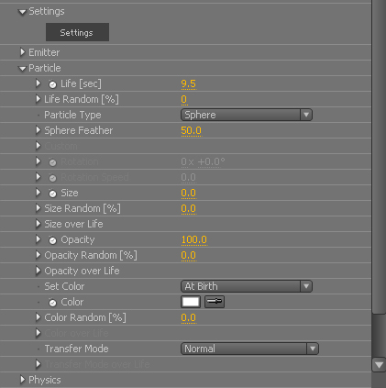Toggle the greyed-out Rotation stopwatch icon
Screen dimensions: 386x388
point(52,162)
